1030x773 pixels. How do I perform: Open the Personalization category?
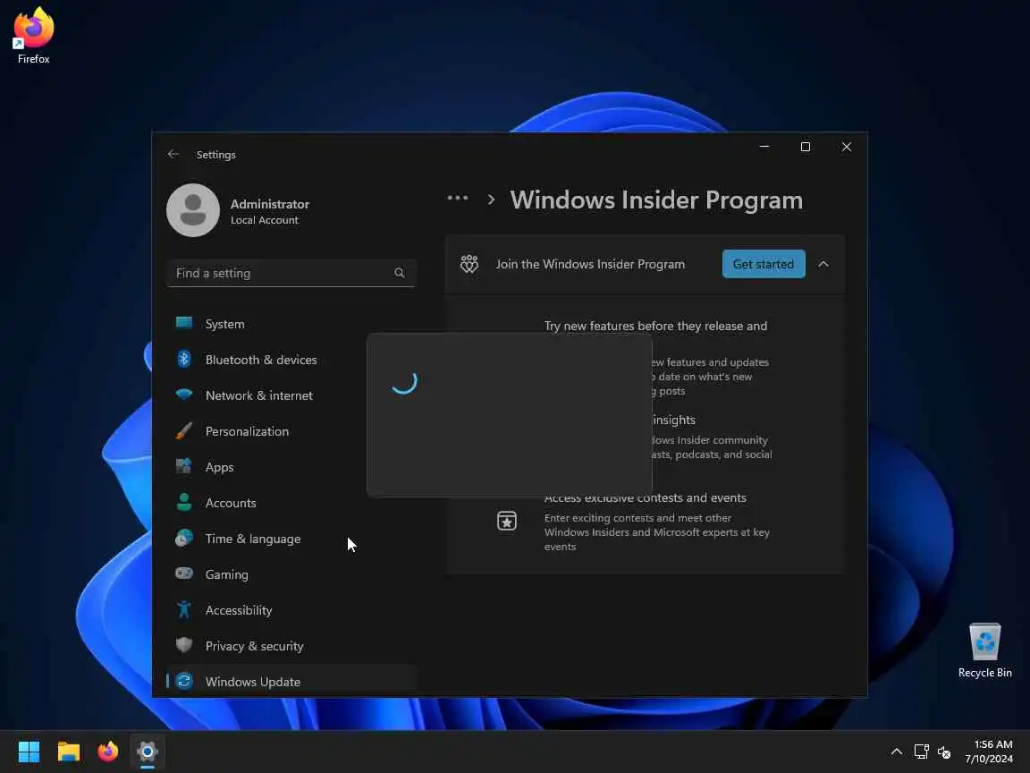(247, 431)
